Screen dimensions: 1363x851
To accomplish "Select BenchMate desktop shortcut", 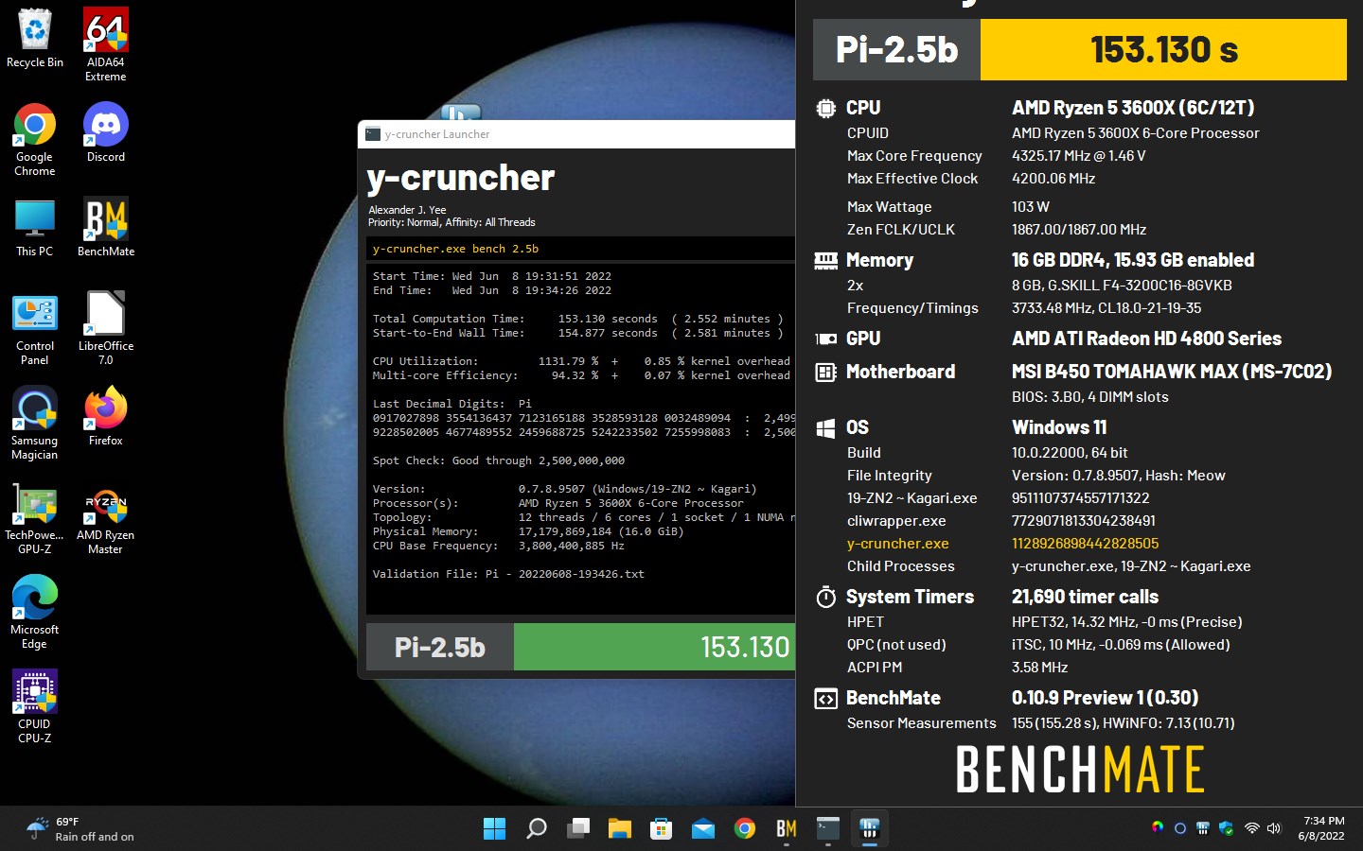I will tap(106, 227).
